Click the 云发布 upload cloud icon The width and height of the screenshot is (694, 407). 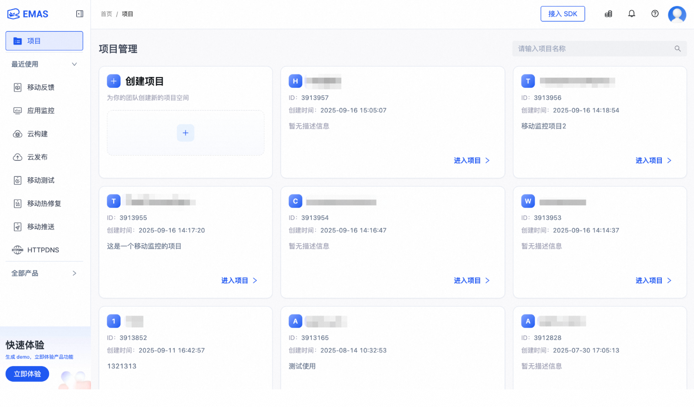point(17,157)
